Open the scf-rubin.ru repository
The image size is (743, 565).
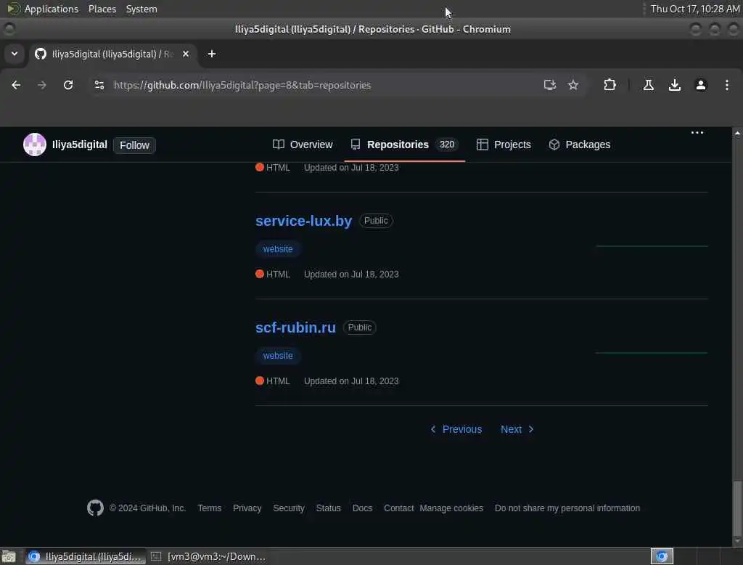(x=296, y=328)
